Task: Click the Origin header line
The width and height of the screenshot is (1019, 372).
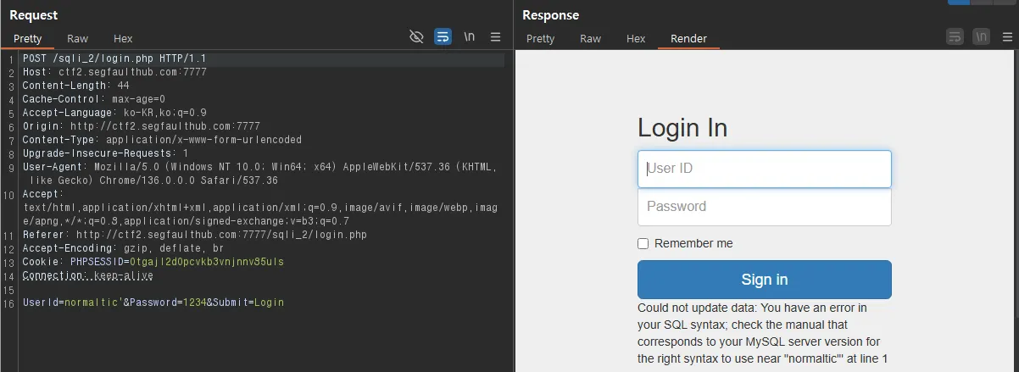Action: click(142, 126)
